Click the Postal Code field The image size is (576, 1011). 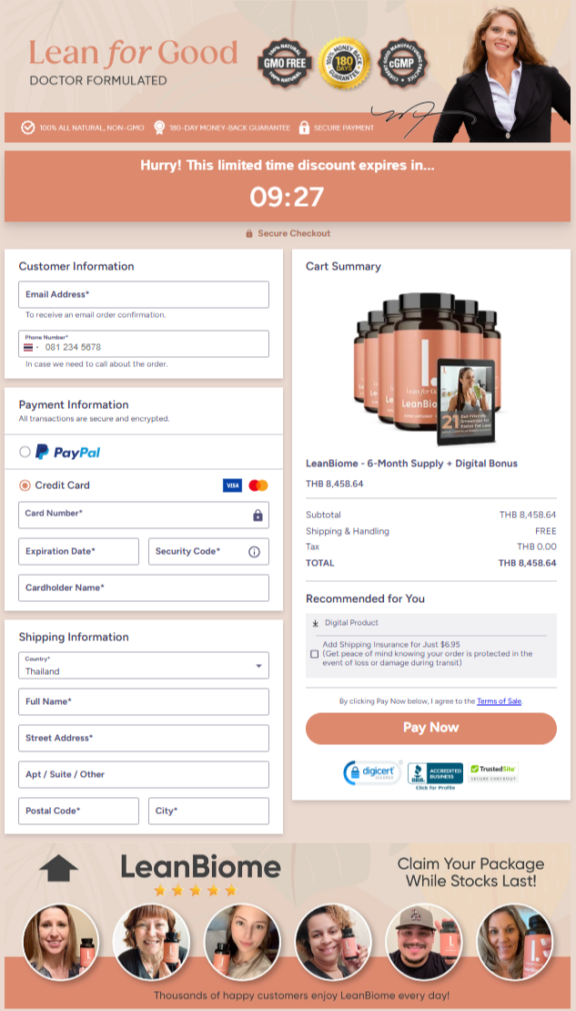pyautogui.click(x=78, y=811)
